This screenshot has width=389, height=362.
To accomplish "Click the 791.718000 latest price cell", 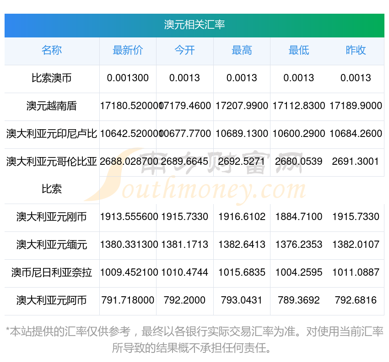I will point(128,300).
